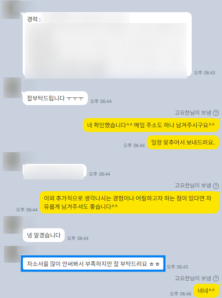Open the blurred profile picture beside '잘부탁드립니다' message

click(12, 87)
